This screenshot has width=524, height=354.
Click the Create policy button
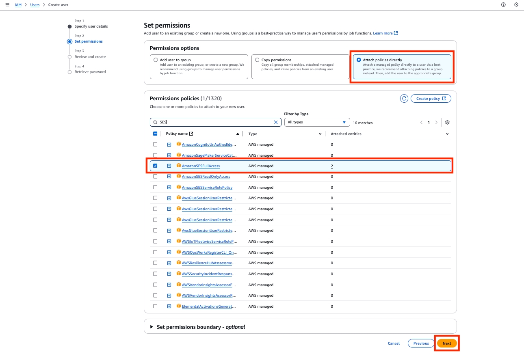[431, 99]
